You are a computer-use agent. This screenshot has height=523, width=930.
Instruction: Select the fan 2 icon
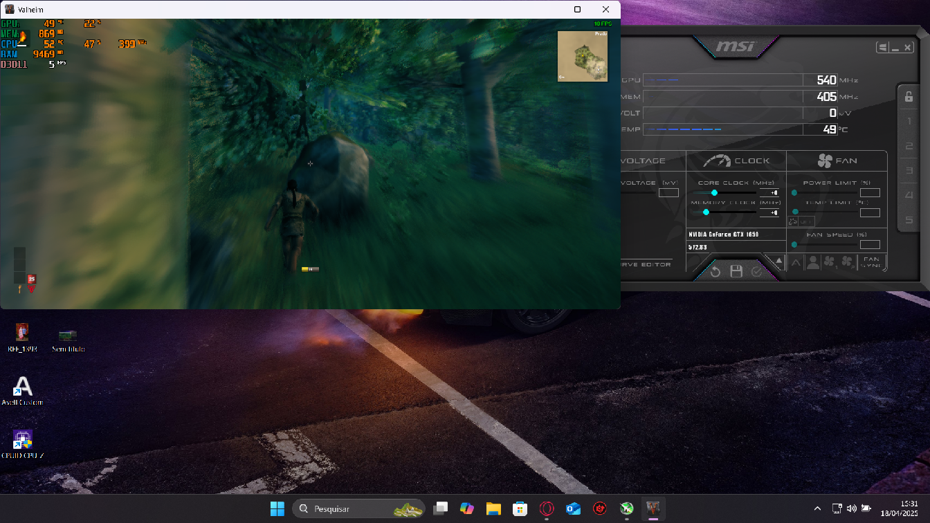click(x=847, y=263)
